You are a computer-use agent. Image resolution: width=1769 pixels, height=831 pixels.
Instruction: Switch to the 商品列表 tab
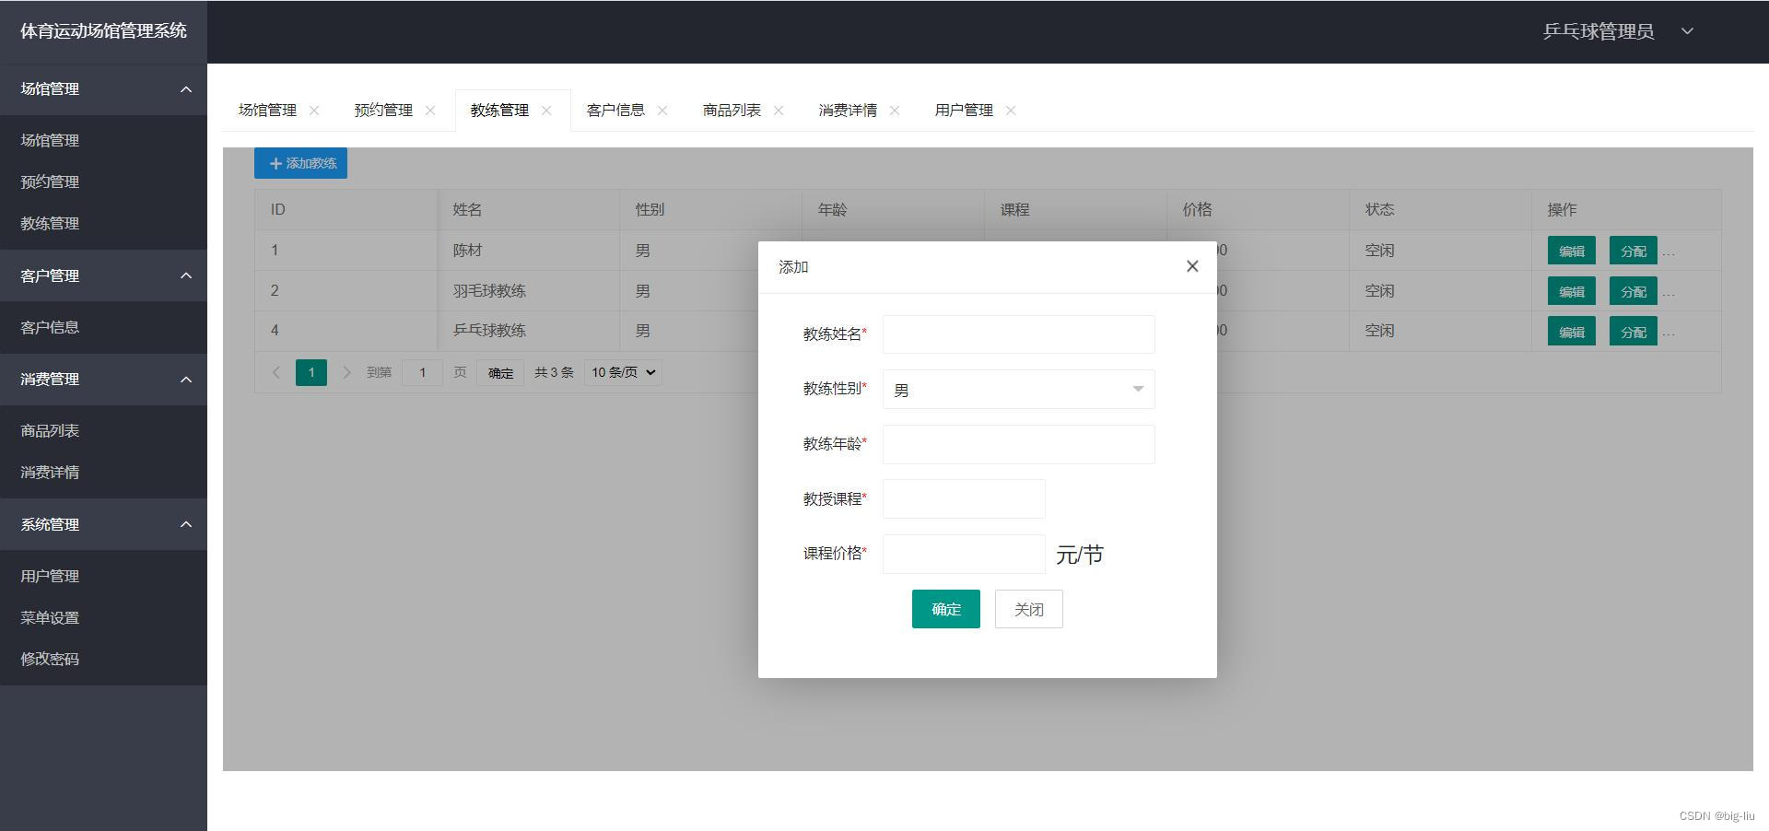tap(732, 111)
